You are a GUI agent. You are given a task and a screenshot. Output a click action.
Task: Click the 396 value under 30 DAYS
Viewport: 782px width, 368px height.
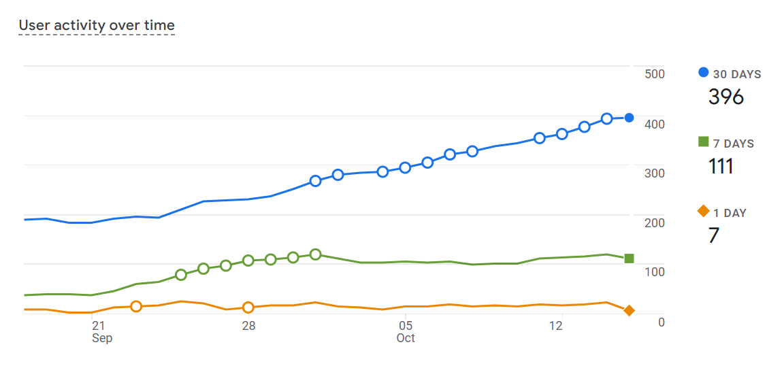[726, 97]
